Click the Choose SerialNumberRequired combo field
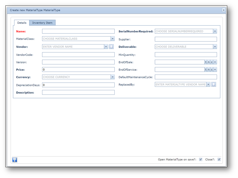Screen dimensions: 238x178 (184, 31)
